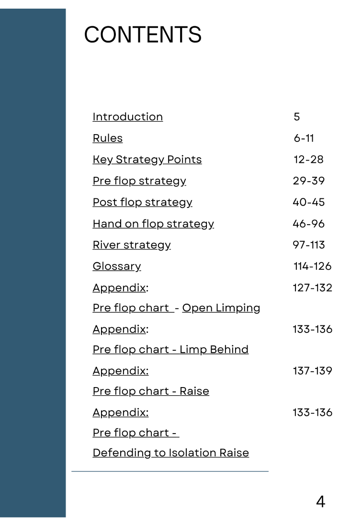Open the Glossary link
The width and height of the screenshot is (351, 527).
(x=116, y=266)
